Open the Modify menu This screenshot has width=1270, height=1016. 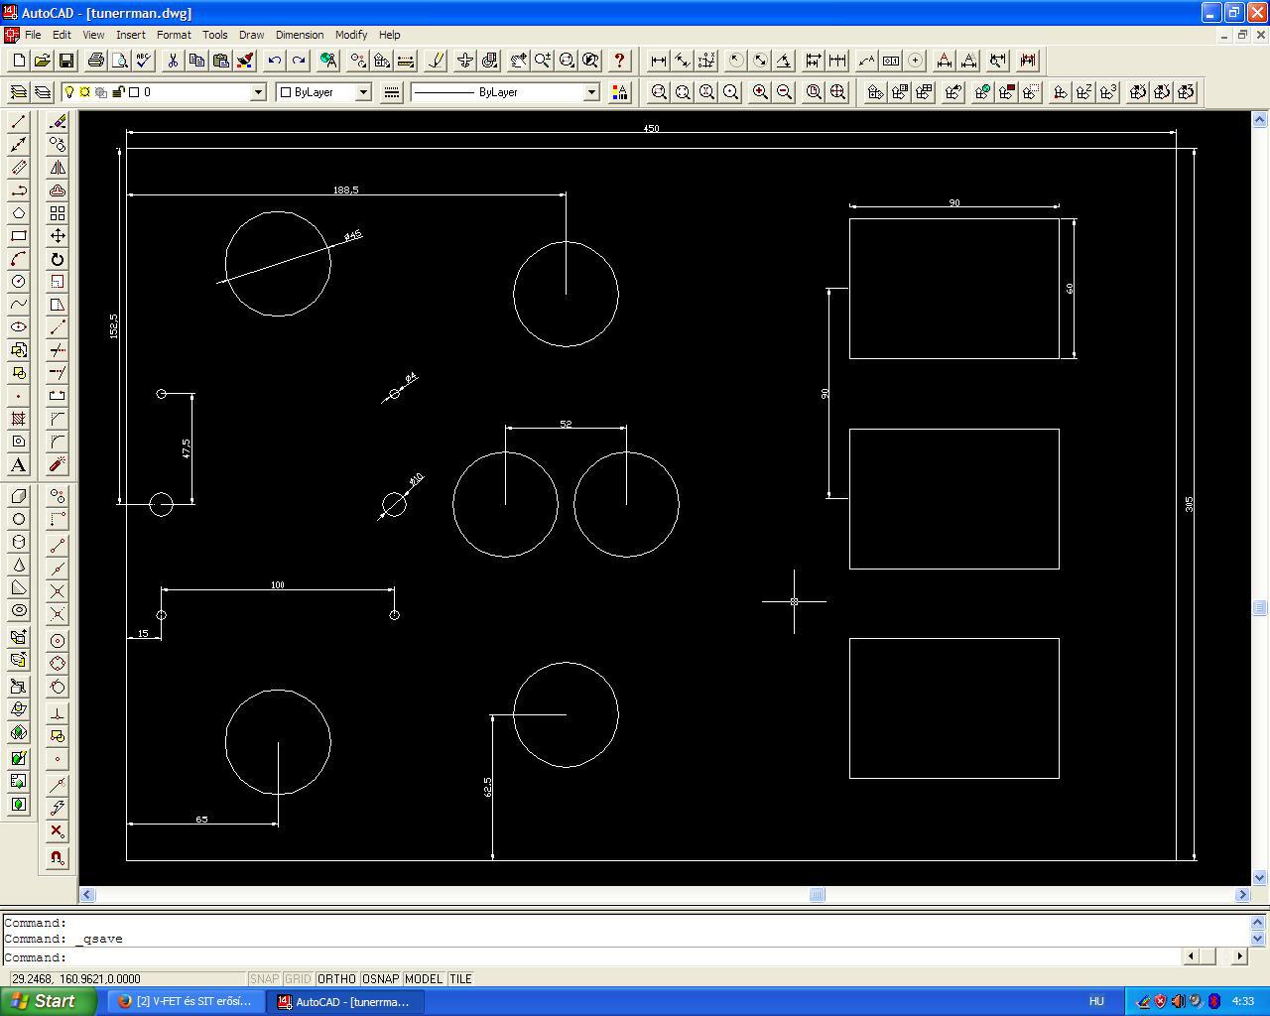tap(351, 35)
